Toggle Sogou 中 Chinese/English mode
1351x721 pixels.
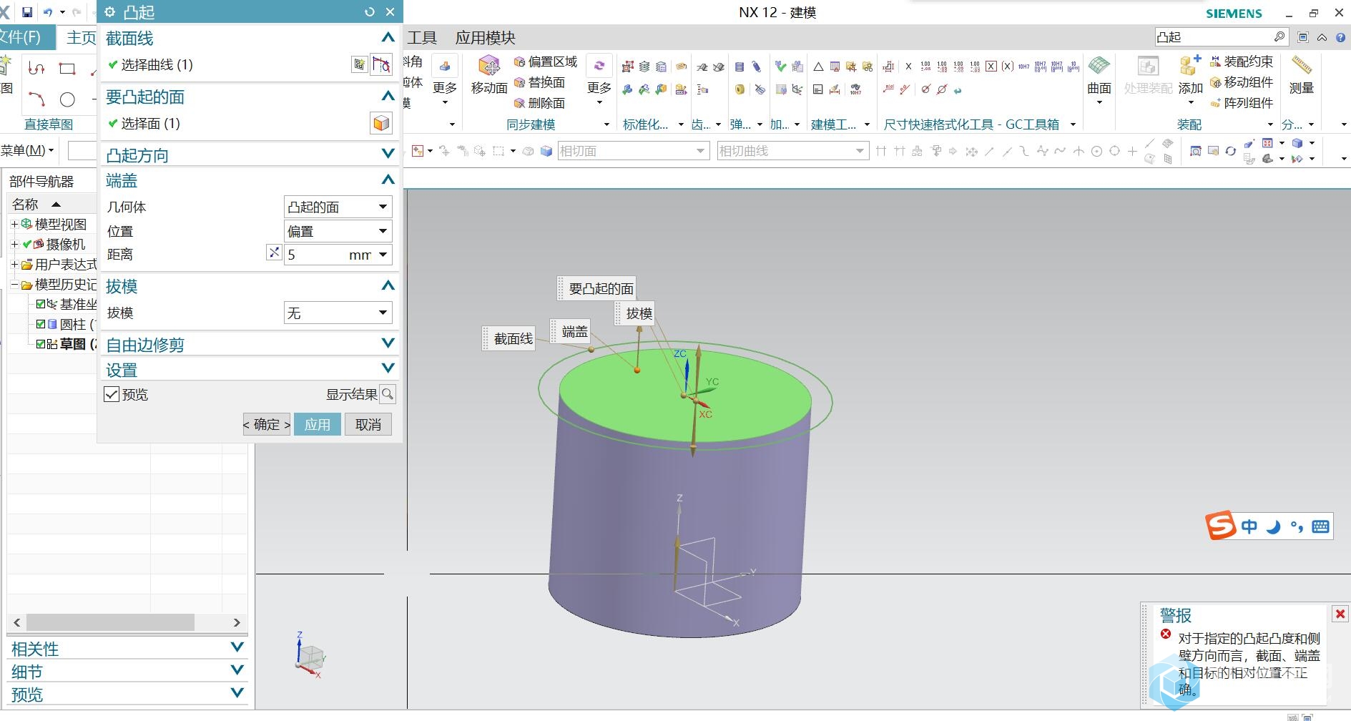pos(1249,526)
